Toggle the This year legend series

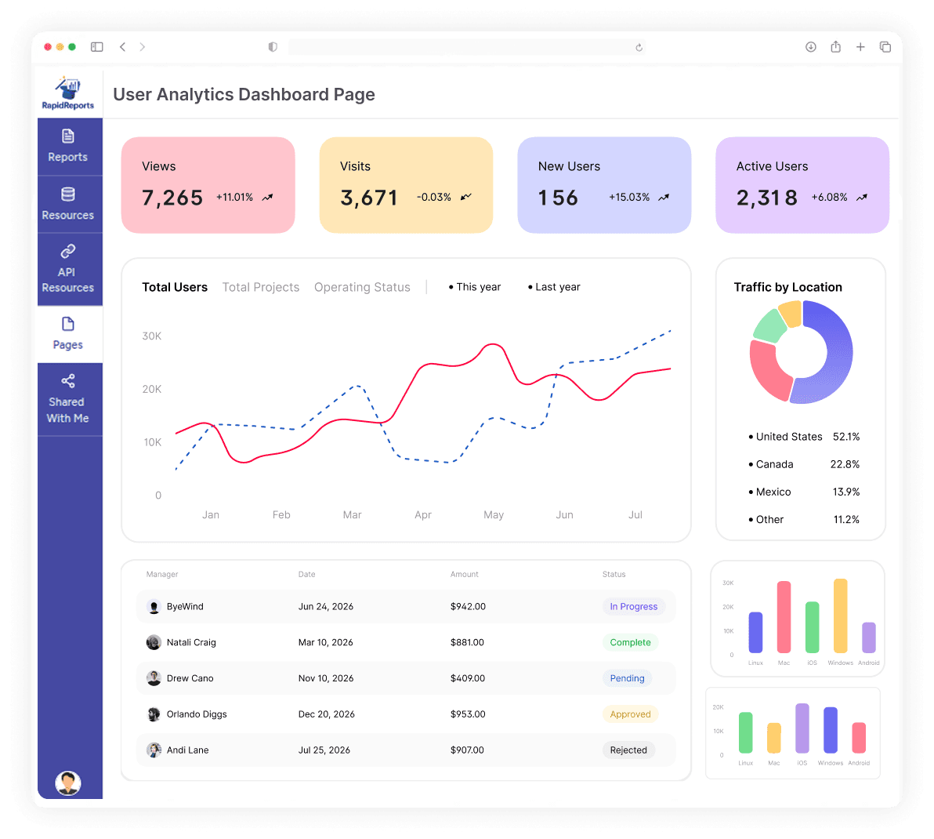[x=475, y=287]
